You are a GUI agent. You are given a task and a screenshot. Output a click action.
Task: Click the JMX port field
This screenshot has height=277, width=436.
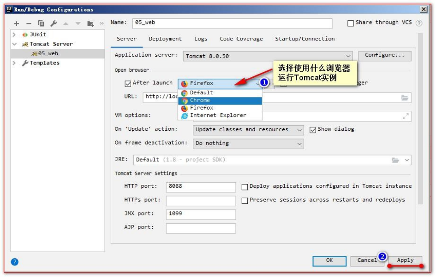201,214
